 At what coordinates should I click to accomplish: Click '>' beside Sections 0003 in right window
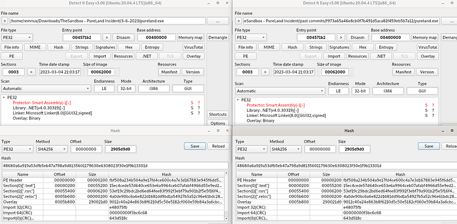(x=265, y=72)
